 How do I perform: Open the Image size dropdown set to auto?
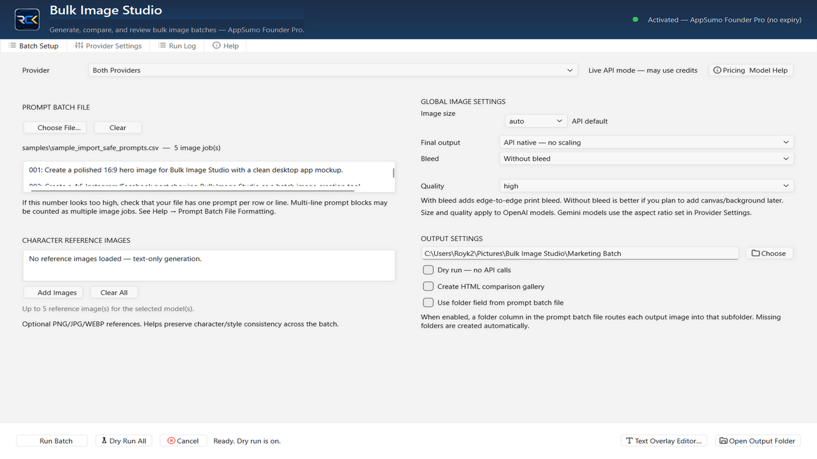pos(536,121)
